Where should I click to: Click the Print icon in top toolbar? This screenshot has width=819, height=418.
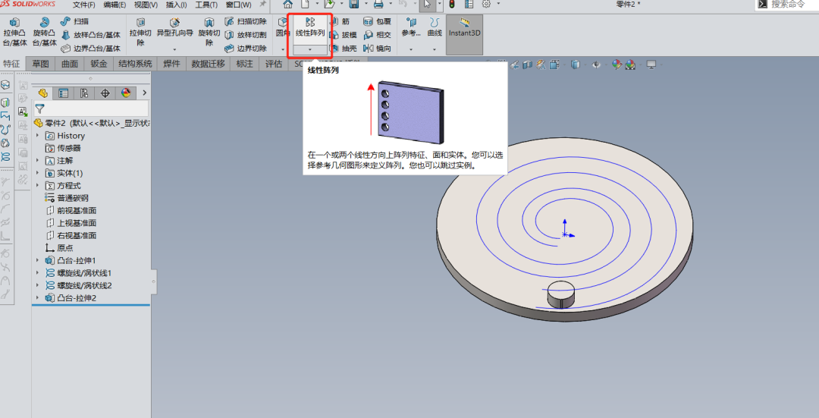coord(378,5)
